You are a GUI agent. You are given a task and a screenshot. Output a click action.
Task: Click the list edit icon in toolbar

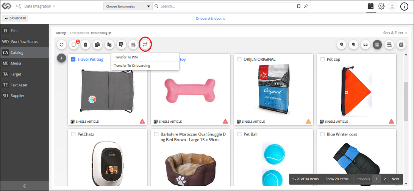point(121,45)
